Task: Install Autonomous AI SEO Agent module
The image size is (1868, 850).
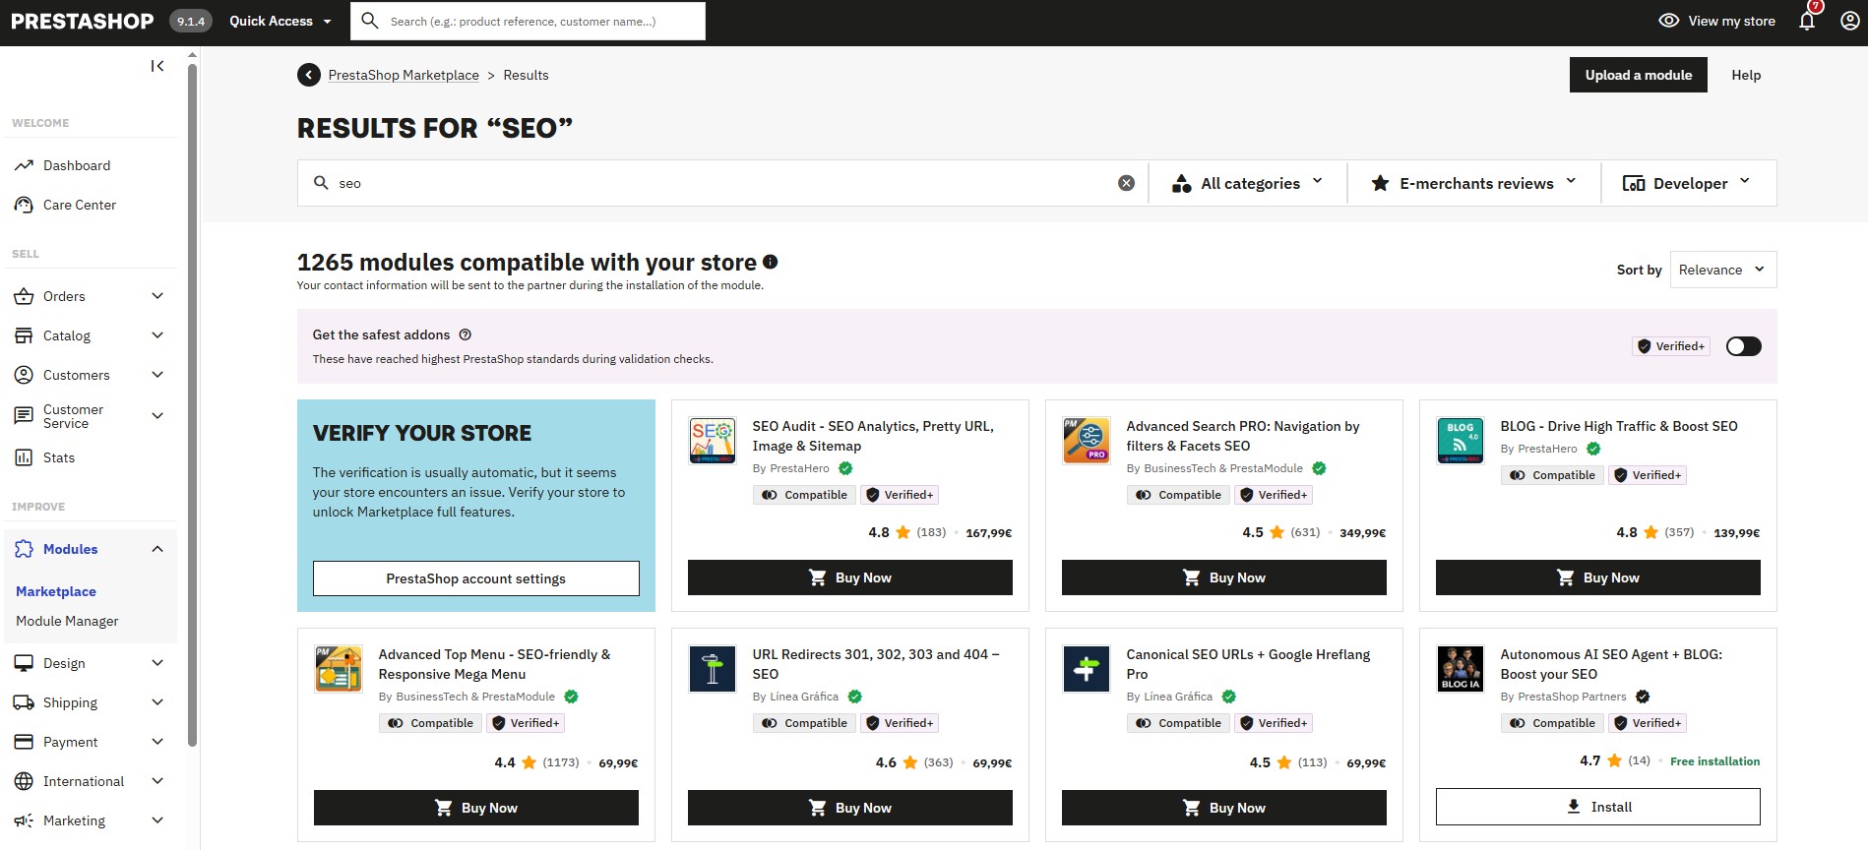Action: point(1598,807)
